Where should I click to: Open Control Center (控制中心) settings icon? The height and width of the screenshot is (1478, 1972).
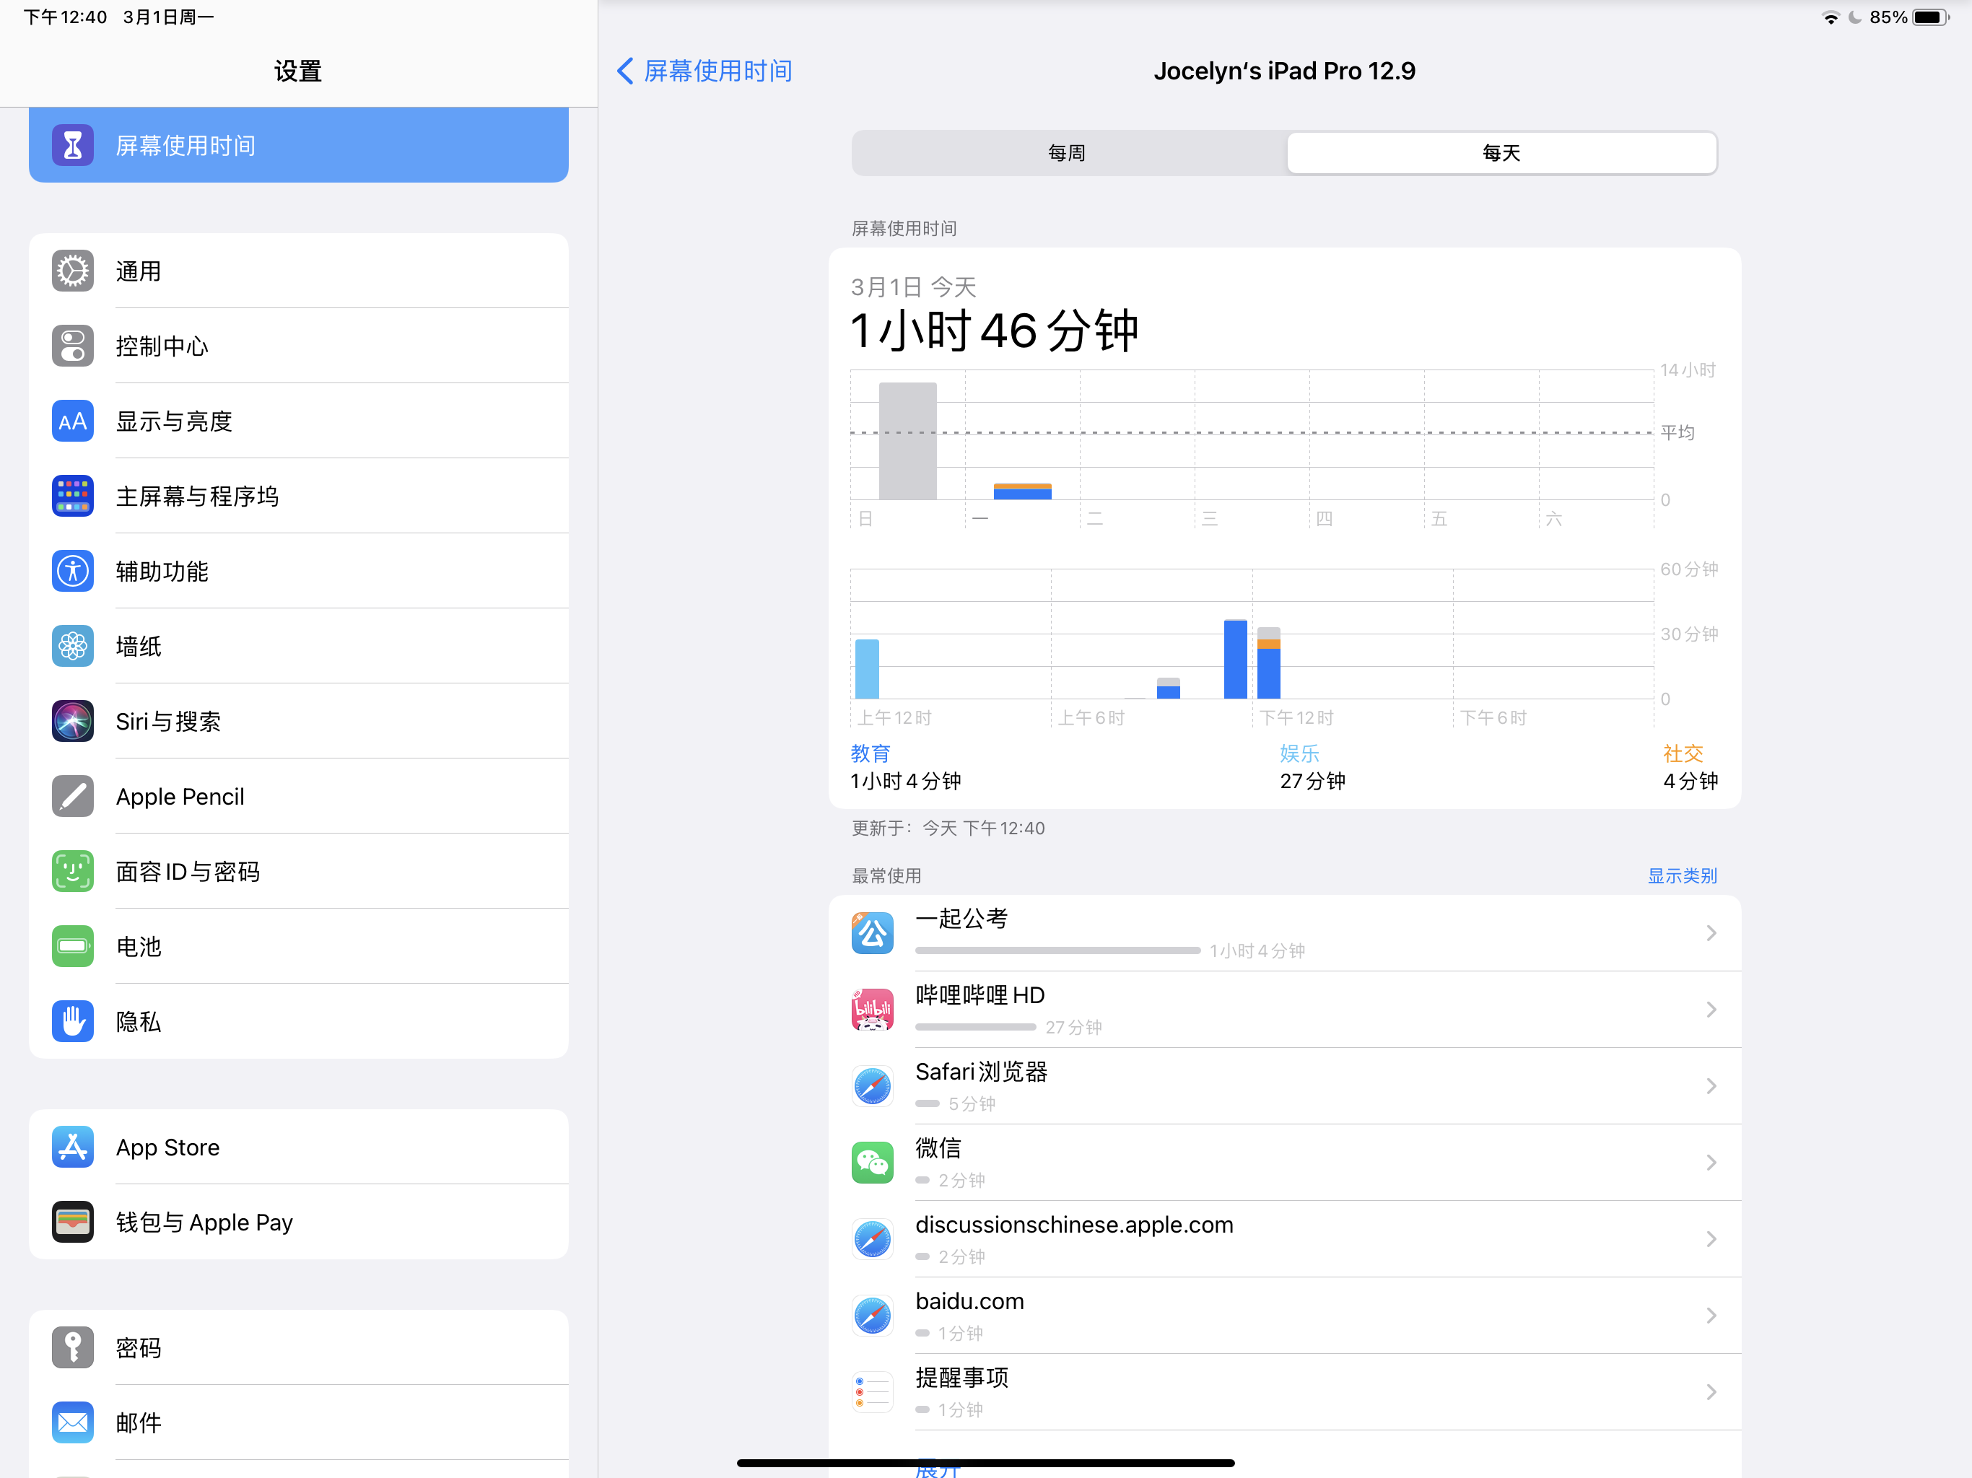[72, 346]
